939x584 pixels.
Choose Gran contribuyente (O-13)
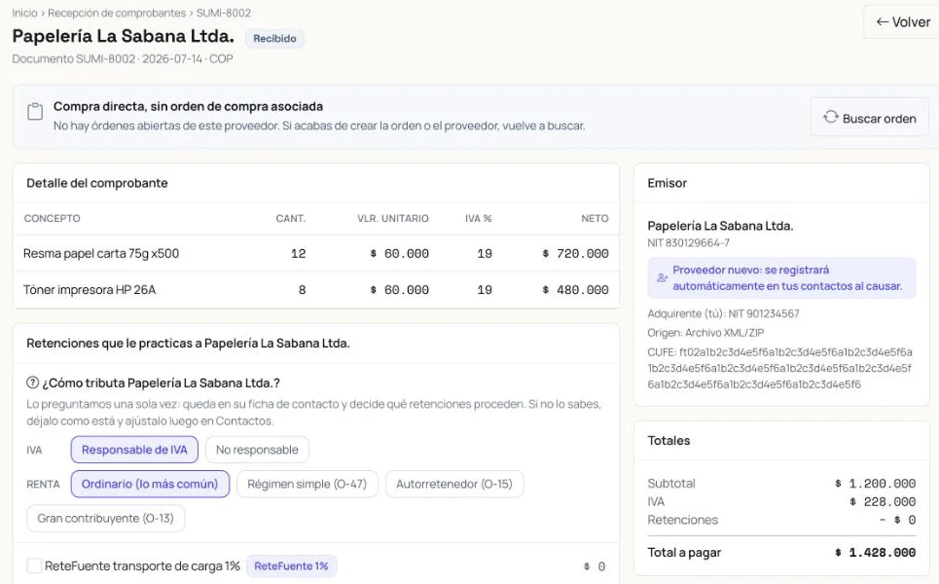tap(105, 518)
